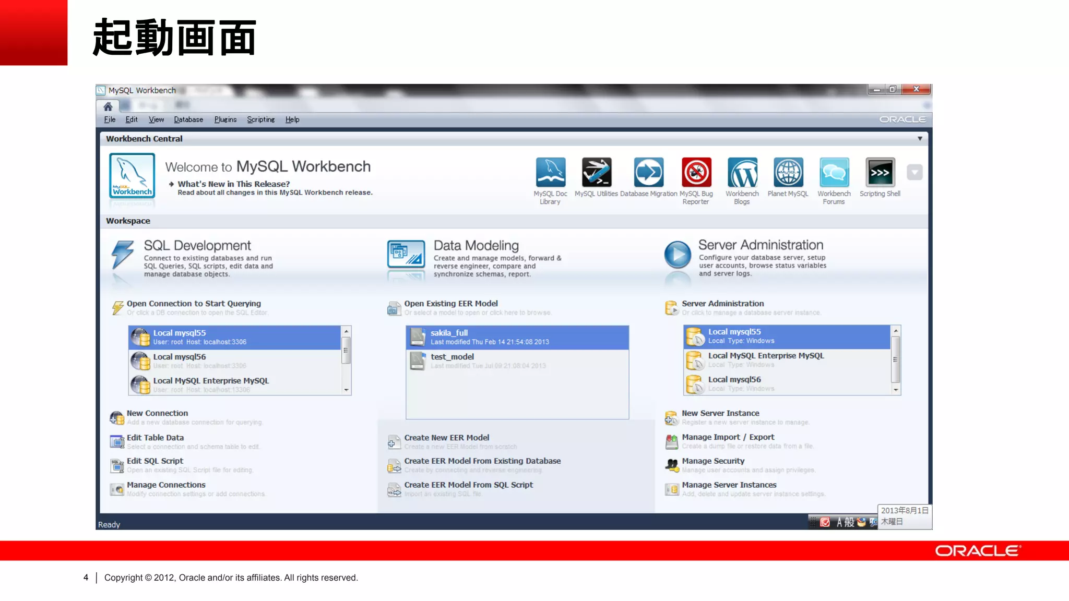Image resolution: width=1069 pixels, height=601 pixels.
Task: Click the Data Modeling icon
Action: click(x=406, y=255)
